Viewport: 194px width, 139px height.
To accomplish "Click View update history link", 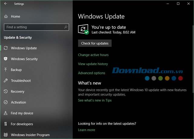I will coord(93,64).
